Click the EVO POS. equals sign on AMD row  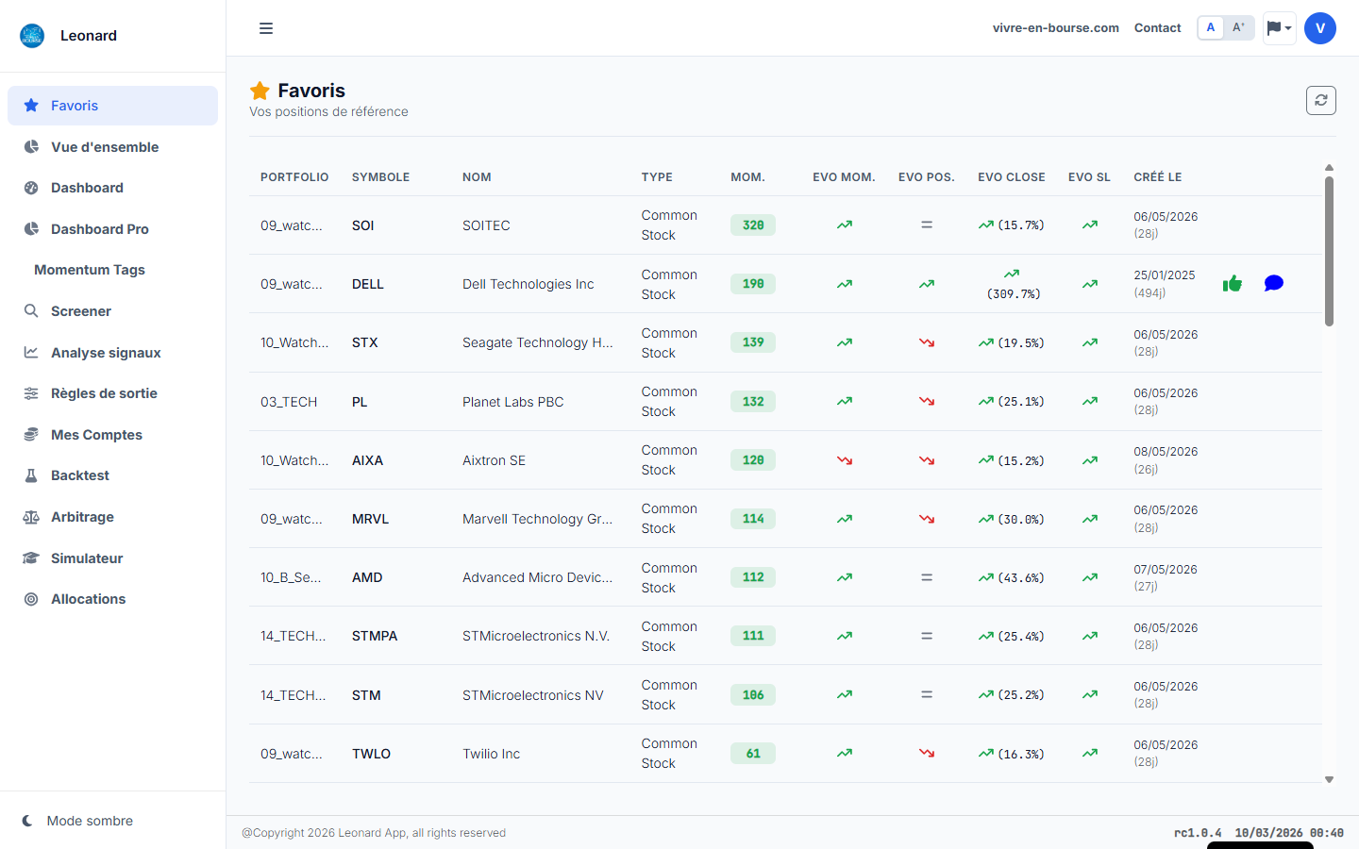pos(927,577)
